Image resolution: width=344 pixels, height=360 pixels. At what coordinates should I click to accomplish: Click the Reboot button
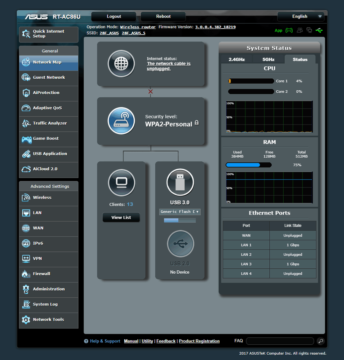(x=163, y=17)
